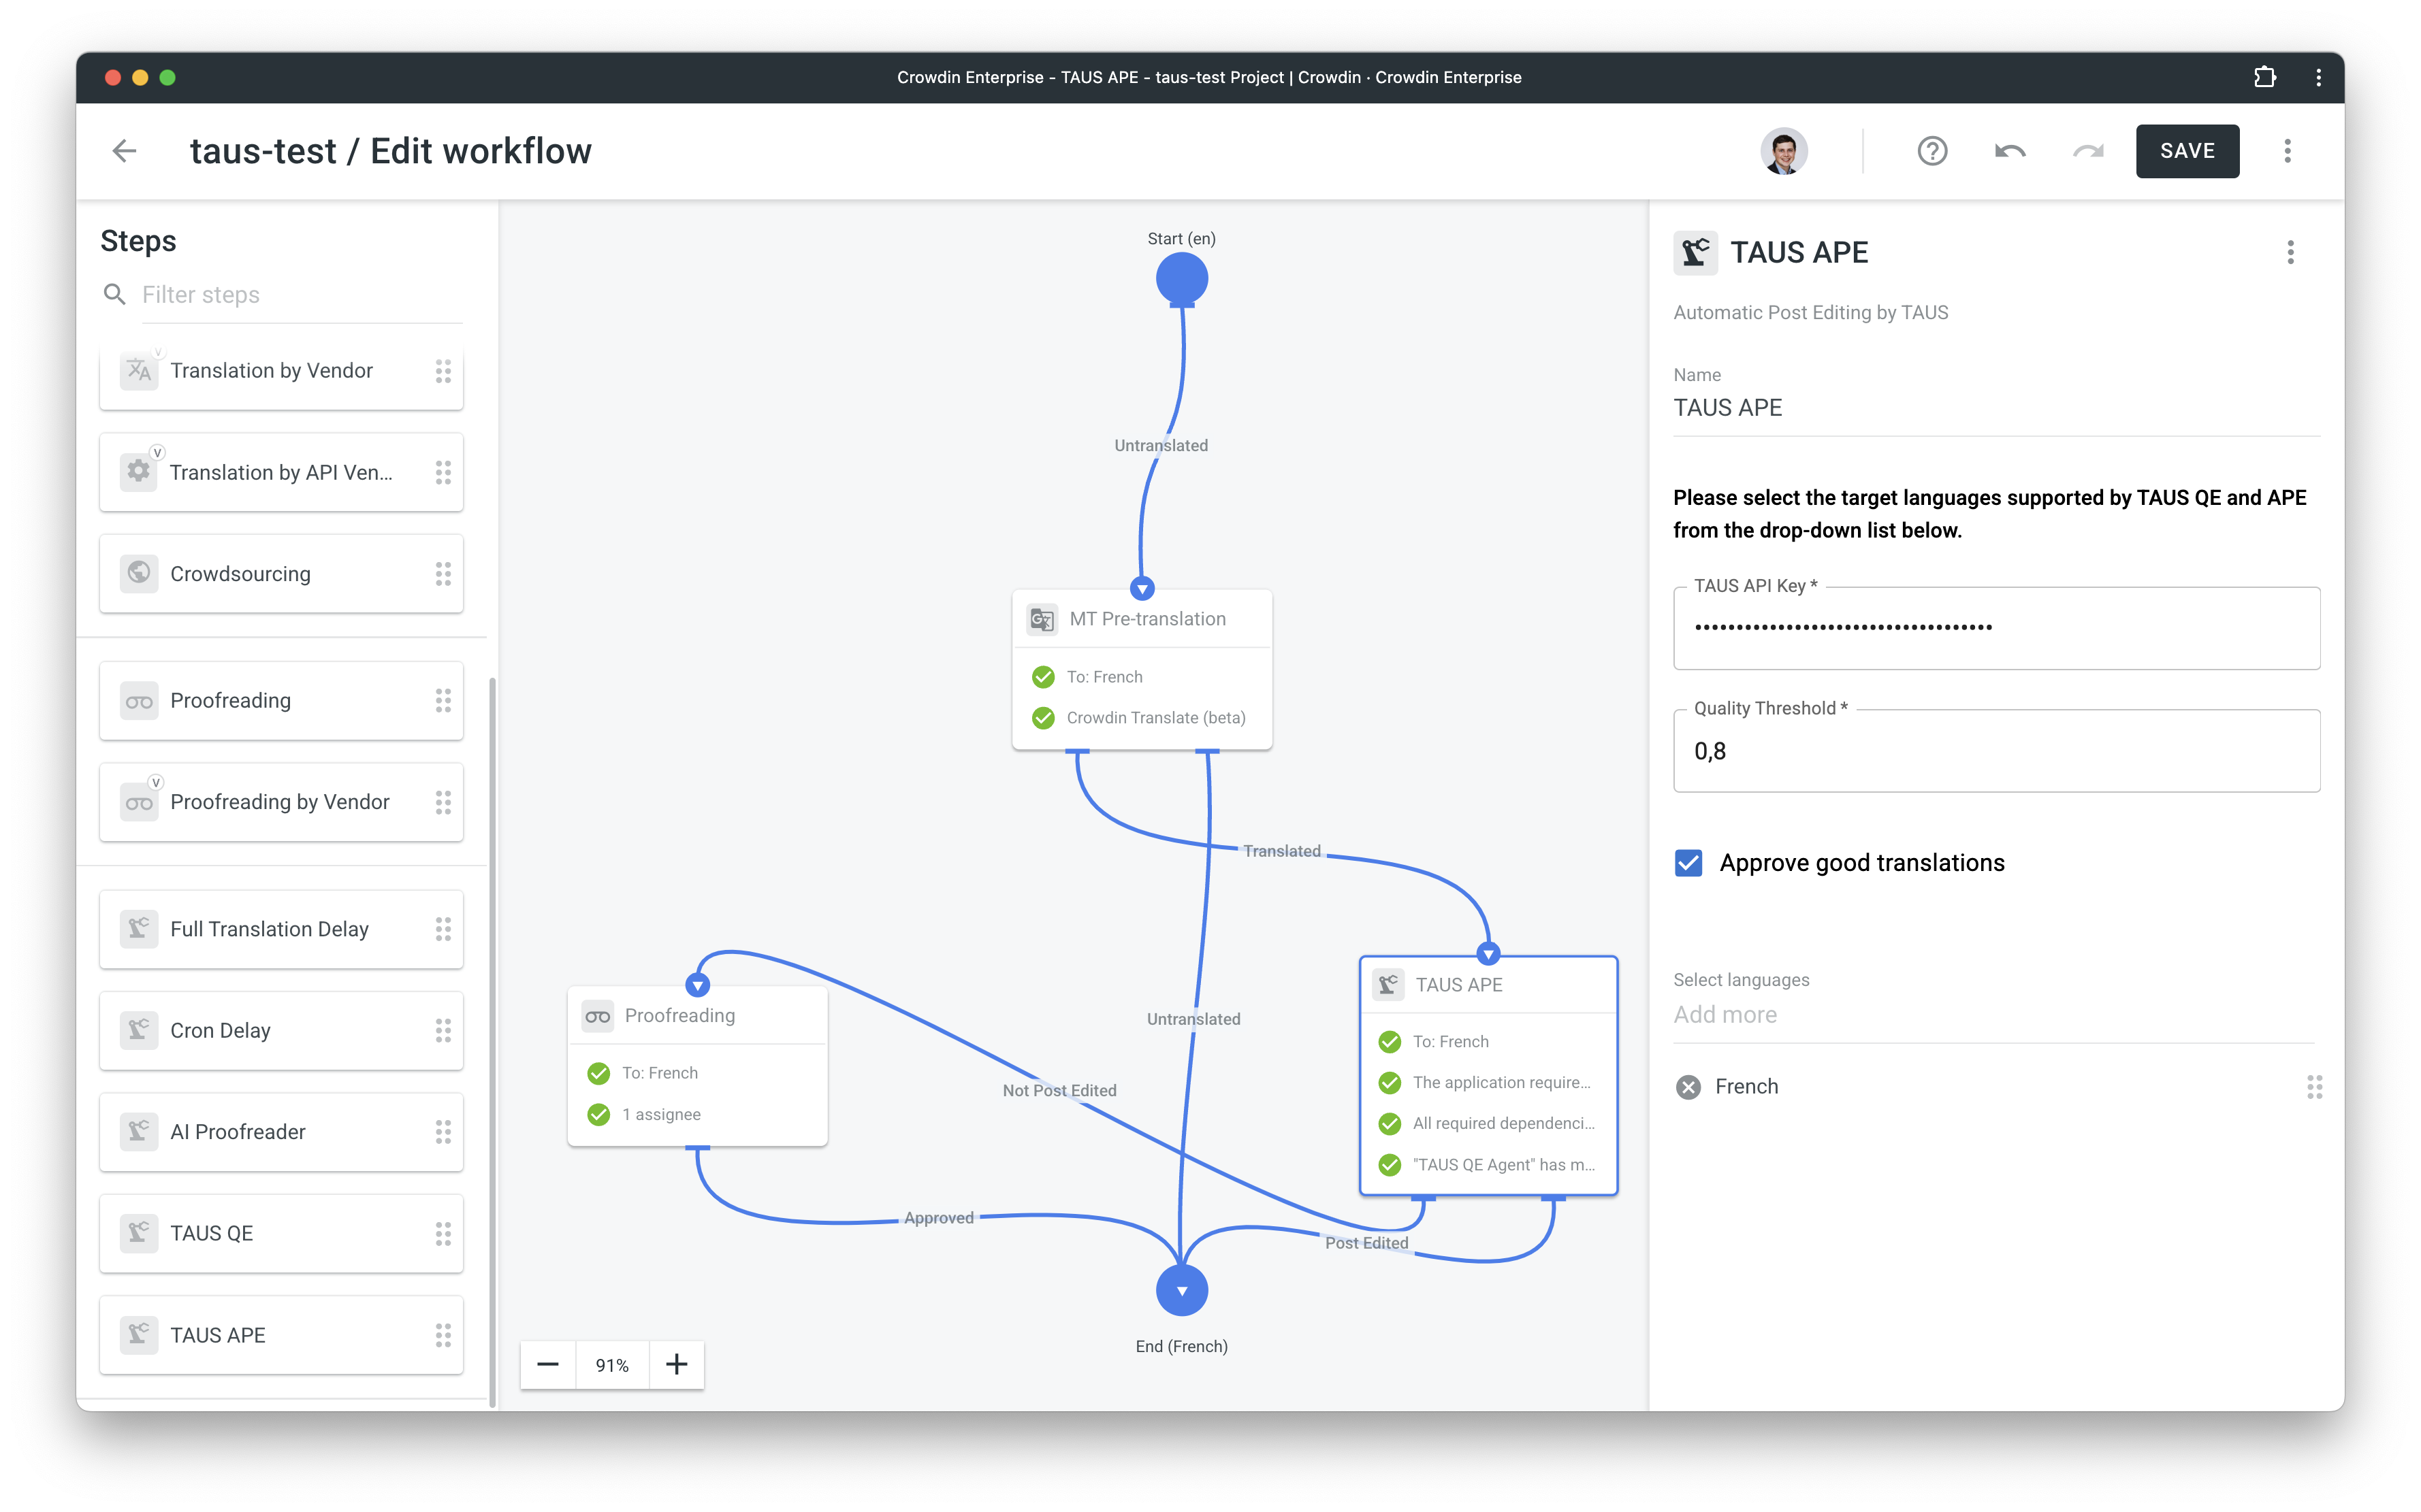Click the Proofreading by Vendor glasses icon
The width and height of the screenshot is (2421, 1512).
click(x=139, y=802)
